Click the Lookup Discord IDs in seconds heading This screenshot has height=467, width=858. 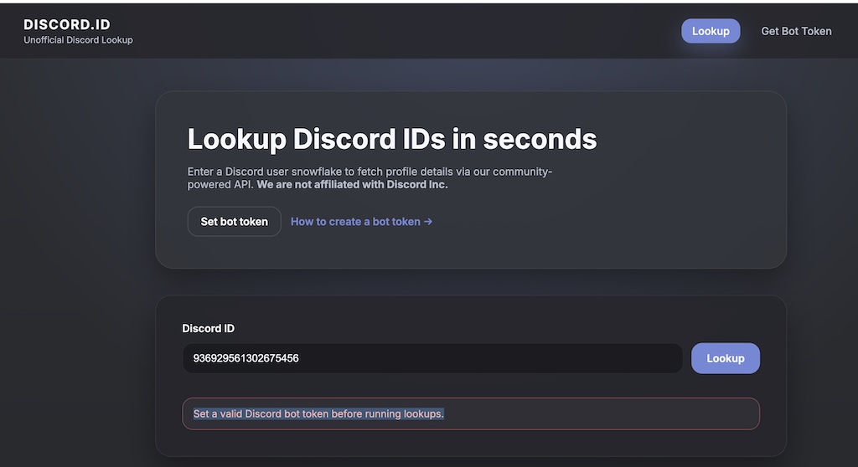392,139
